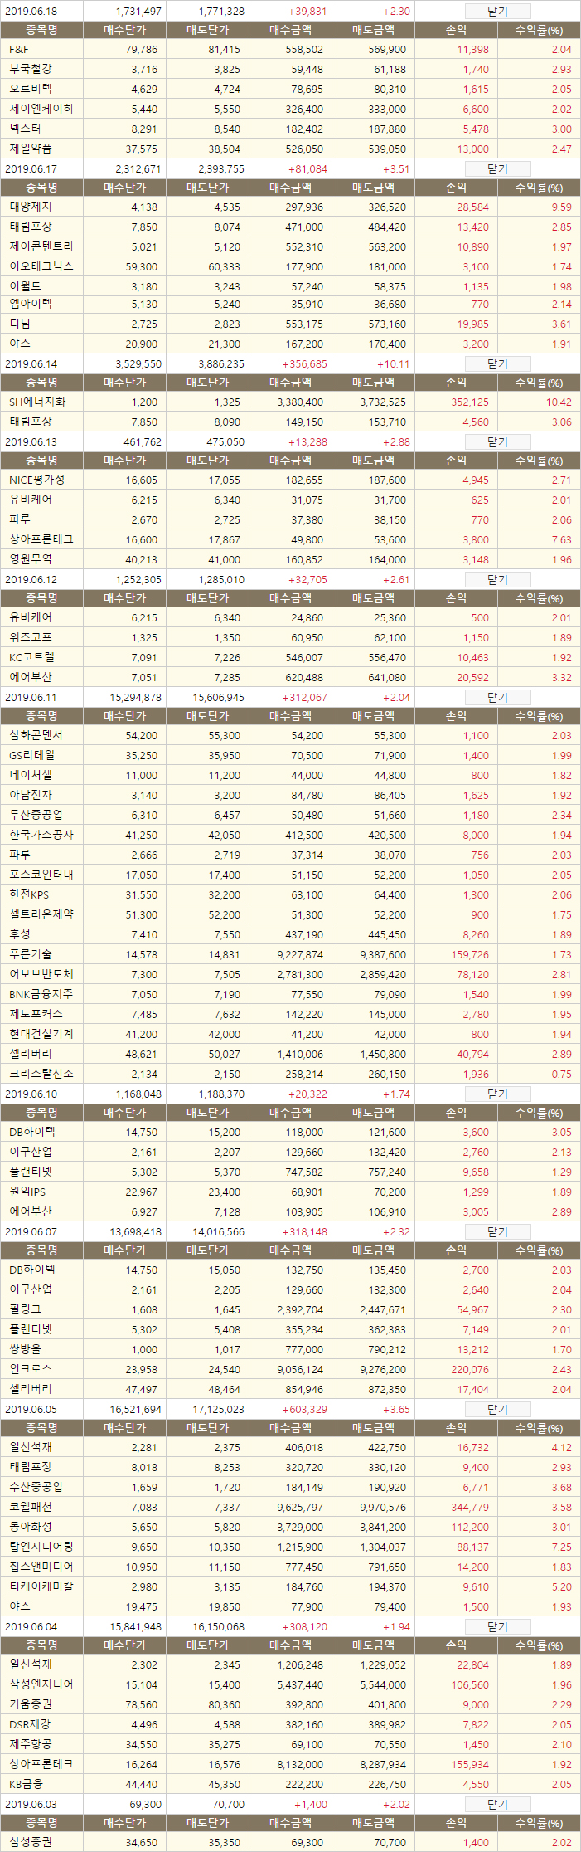Click stock name 이오테크닉스
Screen dimensions: 581x1852
tap(41, 267)
